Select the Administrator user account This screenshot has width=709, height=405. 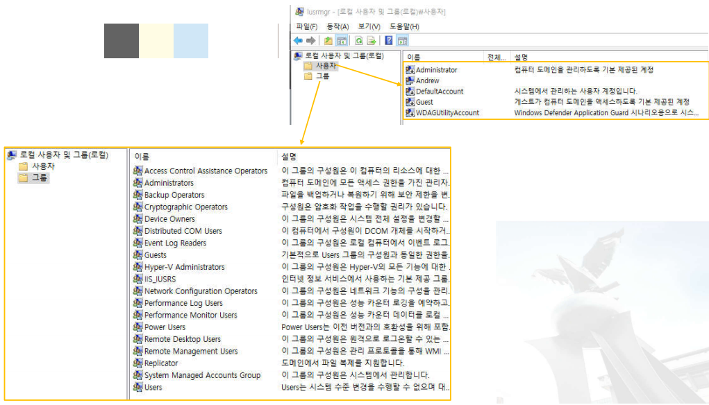pos(431,70)
